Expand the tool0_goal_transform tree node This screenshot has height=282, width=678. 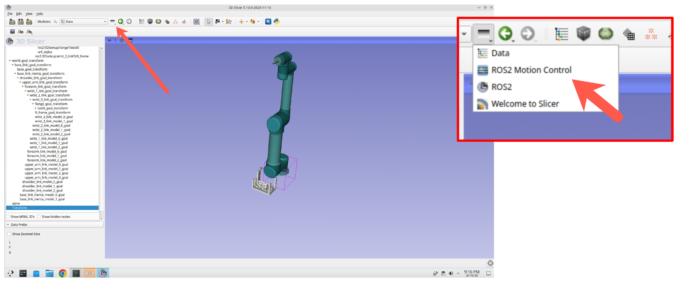[x=36, y=109]
